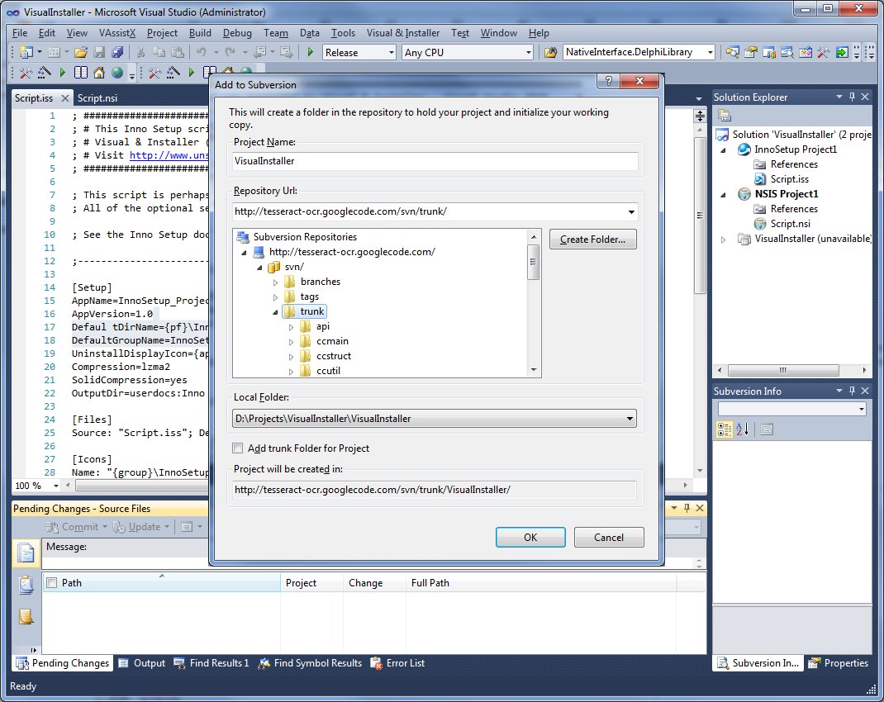Click into the Project Name field
Image resolution: width=884 pixels, height=702 pixels.
[x=435, y=161]
